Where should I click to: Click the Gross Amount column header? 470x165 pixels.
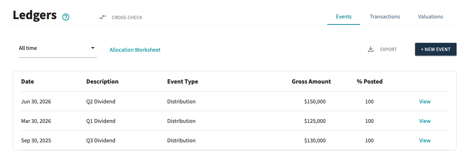(x=311, y=81)
